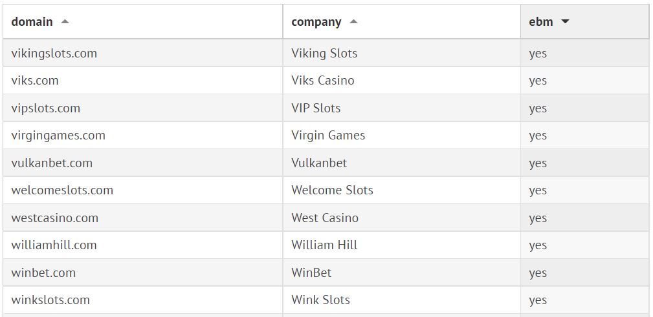Click the winkslots.com domain cell
The image size is (653, 317).
click(x=50, y=300)
